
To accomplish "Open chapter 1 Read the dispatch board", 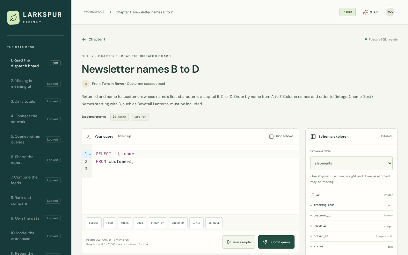I will tap(36, 63).
